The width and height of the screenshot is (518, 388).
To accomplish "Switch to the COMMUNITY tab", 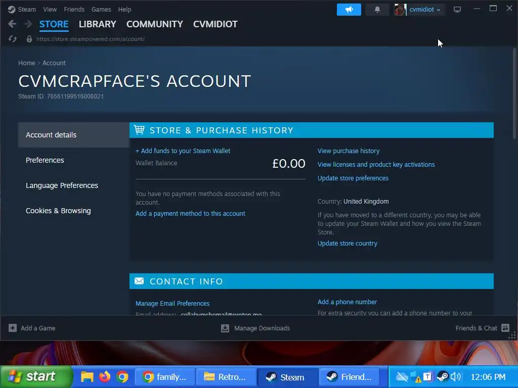I will tap(155, 24).
